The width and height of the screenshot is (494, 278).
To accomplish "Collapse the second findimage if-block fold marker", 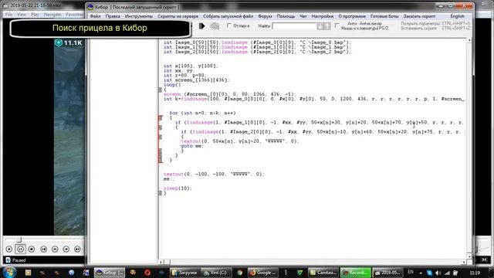I will pyautogui.click(x=160, y=137).
